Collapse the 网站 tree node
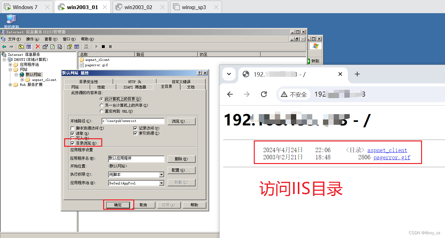 click(10, 70)
